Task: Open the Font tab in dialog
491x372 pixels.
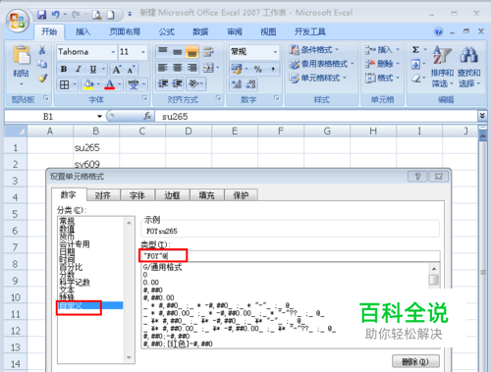Action: pyautogui.click(x=137, y=195)
